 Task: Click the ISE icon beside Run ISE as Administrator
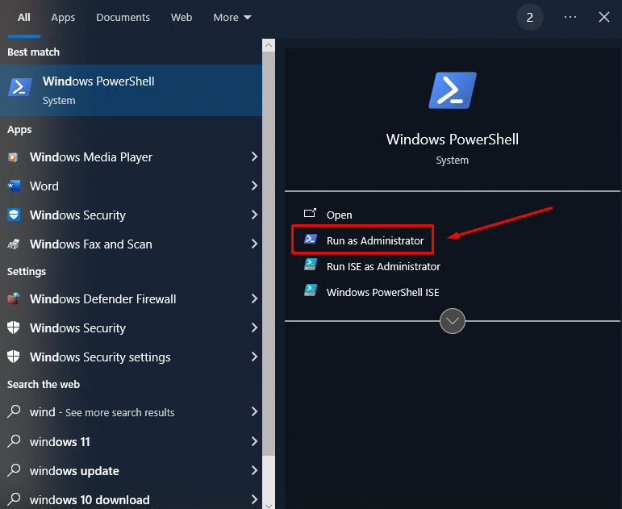point(311,265)
